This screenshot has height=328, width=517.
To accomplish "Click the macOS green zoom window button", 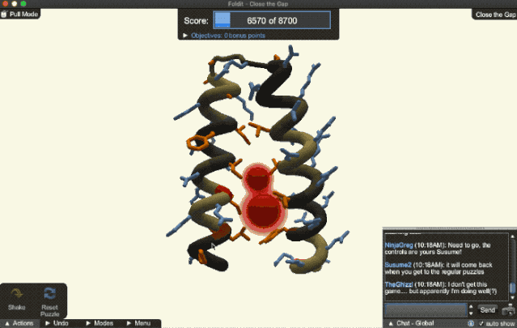I will (x=23, y=3).
